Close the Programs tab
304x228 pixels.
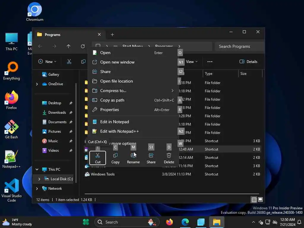99,34
